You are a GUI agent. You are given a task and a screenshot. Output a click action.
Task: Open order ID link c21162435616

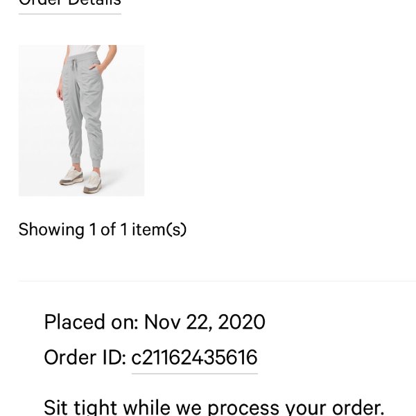(194, 357)
